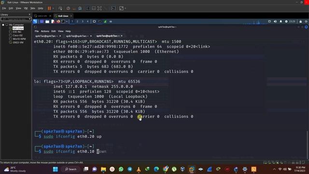Open the terminal View menu

(61, 31)
